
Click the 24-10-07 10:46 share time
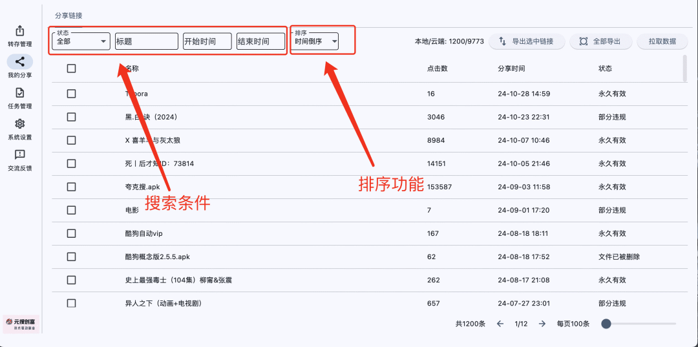point(524,140)
